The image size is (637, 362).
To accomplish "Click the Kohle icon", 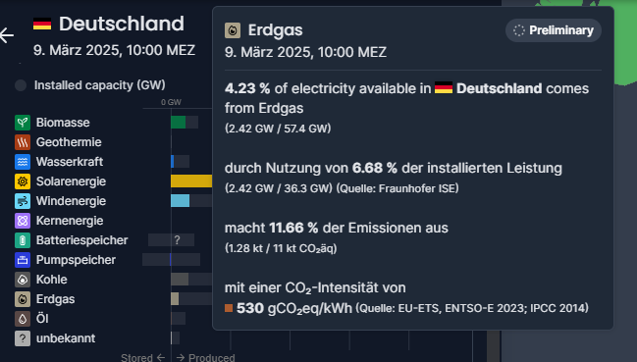I will coord(23,280).
